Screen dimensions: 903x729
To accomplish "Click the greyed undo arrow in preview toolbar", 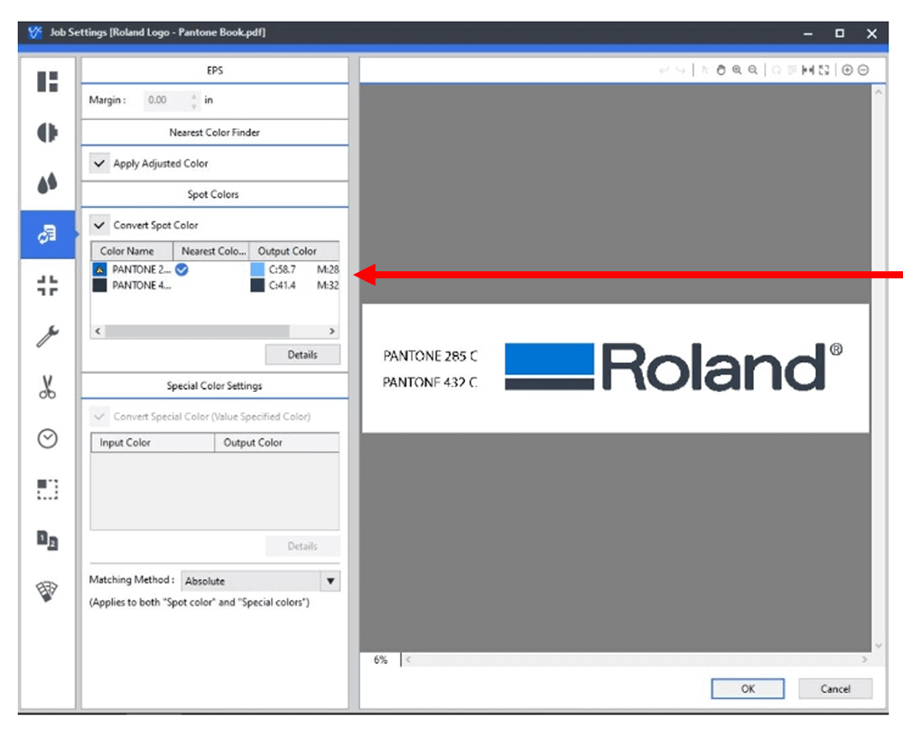I will coord(664,70).
